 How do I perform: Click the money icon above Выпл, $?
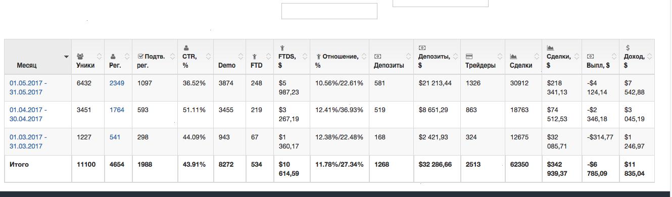(590, 57)
